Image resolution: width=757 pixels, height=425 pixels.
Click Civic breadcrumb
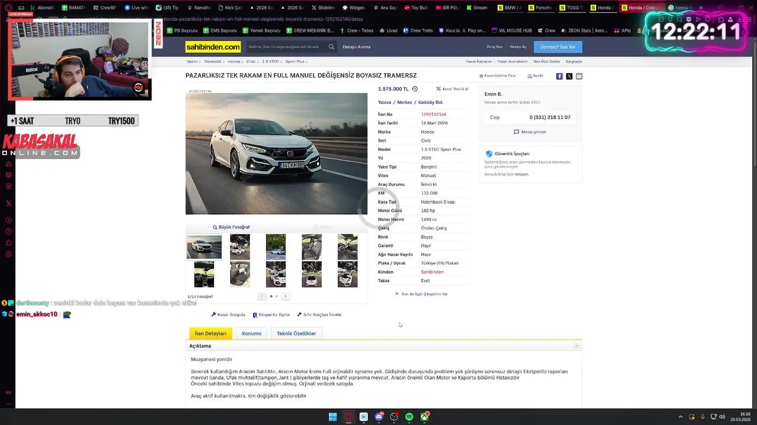pos(251,61)
